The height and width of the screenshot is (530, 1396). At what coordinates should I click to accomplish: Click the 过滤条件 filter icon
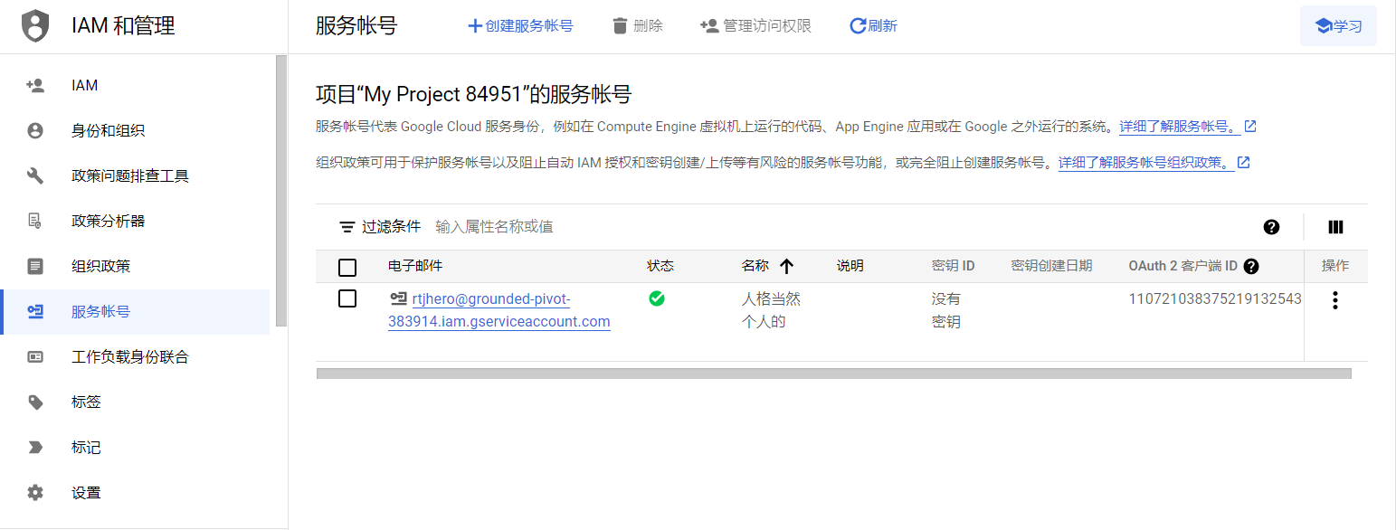[347, 227]
